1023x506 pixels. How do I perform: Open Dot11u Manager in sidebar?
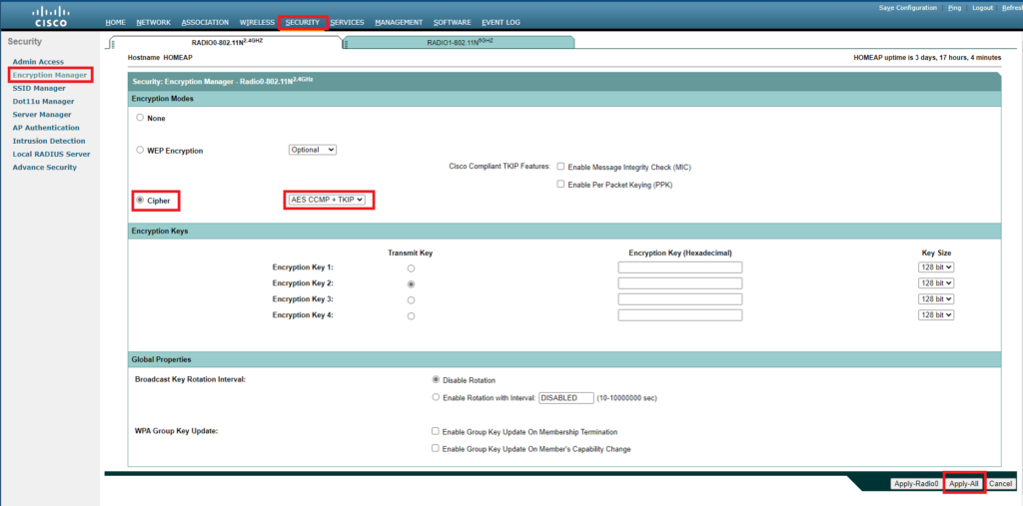pyautogui.click(x=43, y=101)
